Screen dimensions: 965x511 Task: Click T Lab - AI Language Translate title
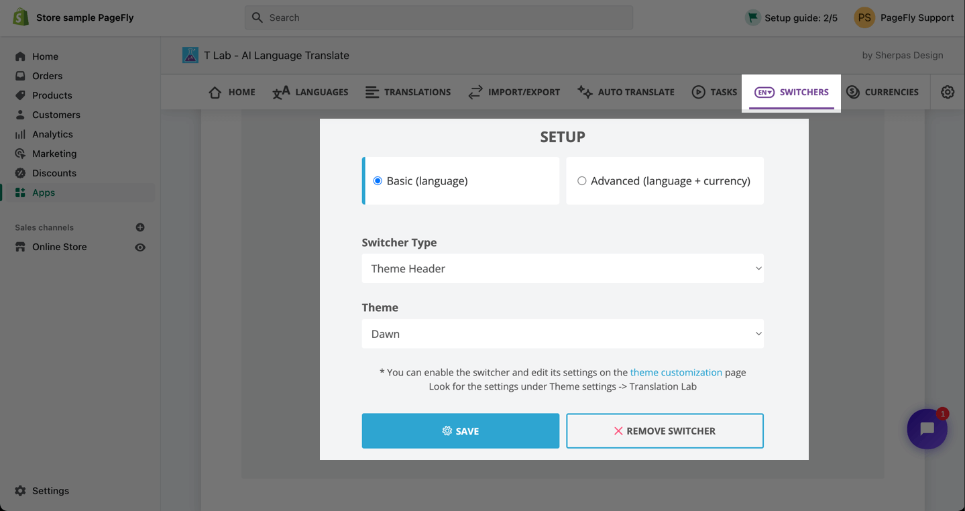pyautogui.click(x=277, y=55)
